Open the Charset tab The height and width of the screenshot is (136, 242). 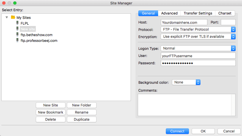(x=225, y=13)
